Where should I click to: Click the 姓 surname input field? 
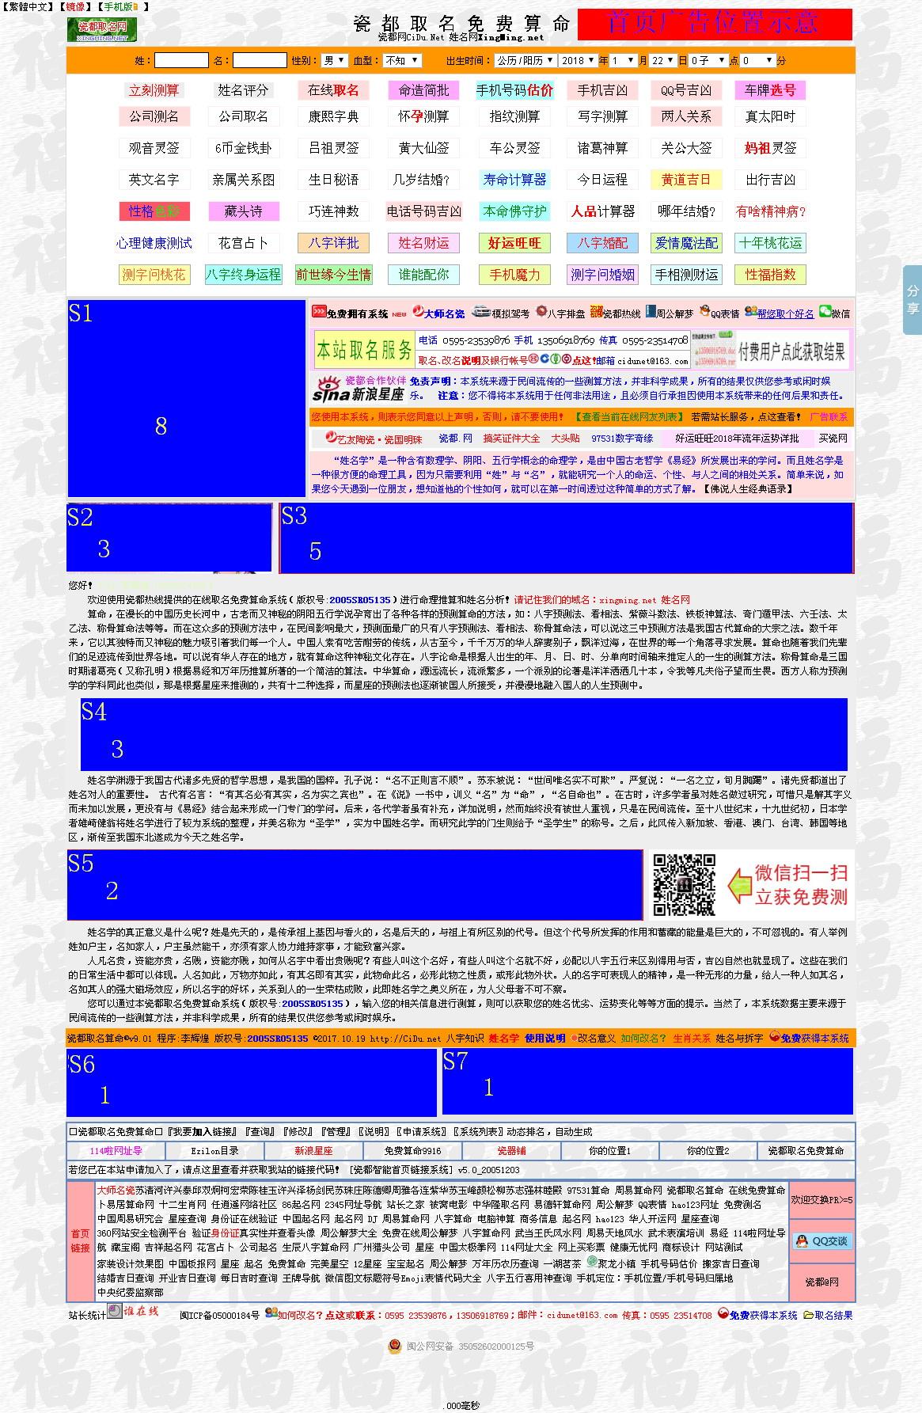pyautogui.click(x=181, y=60)
